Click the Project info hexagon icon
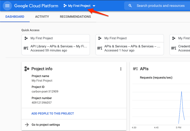Viewport: 190px width, 131px height. 27,69
